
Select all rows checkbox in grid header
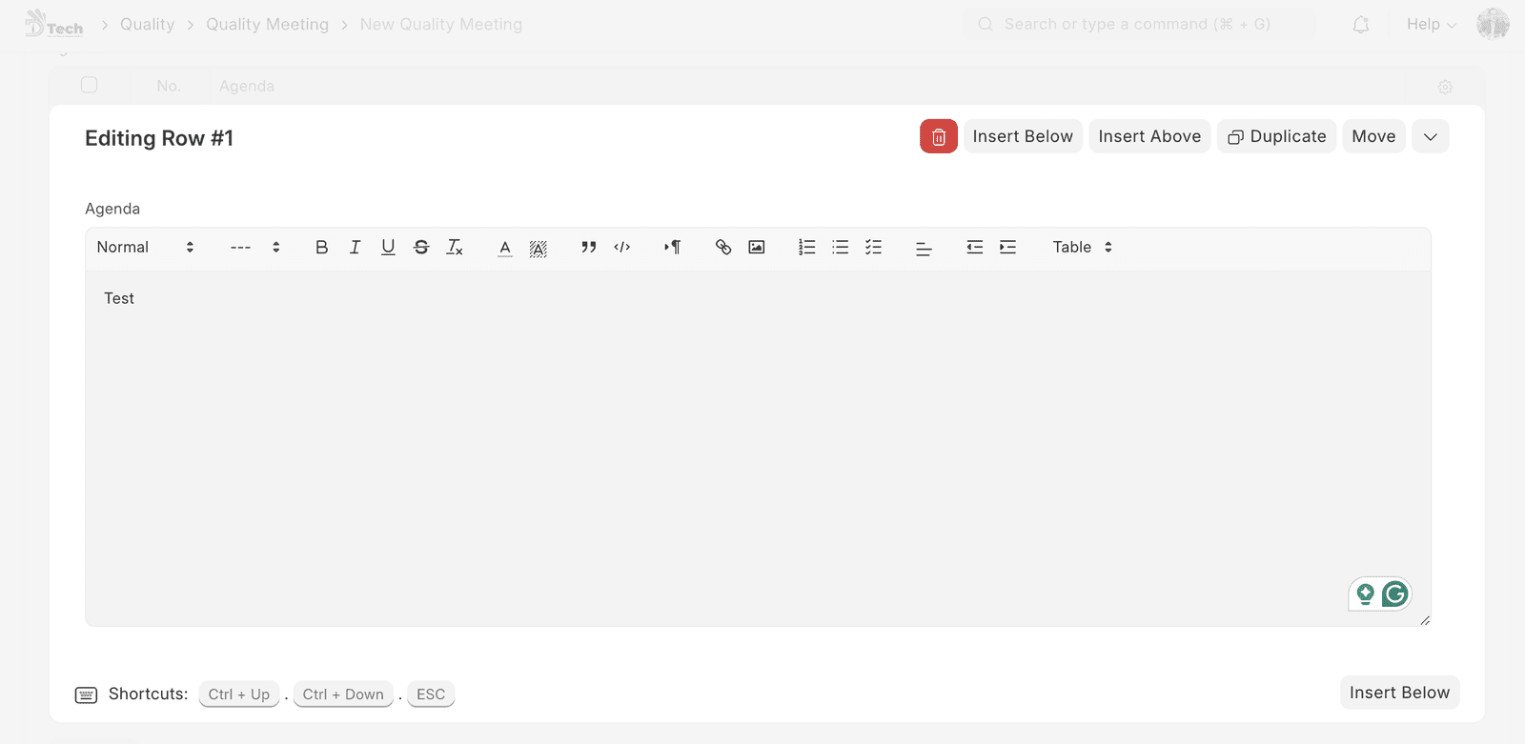click(x=90, y=85)
